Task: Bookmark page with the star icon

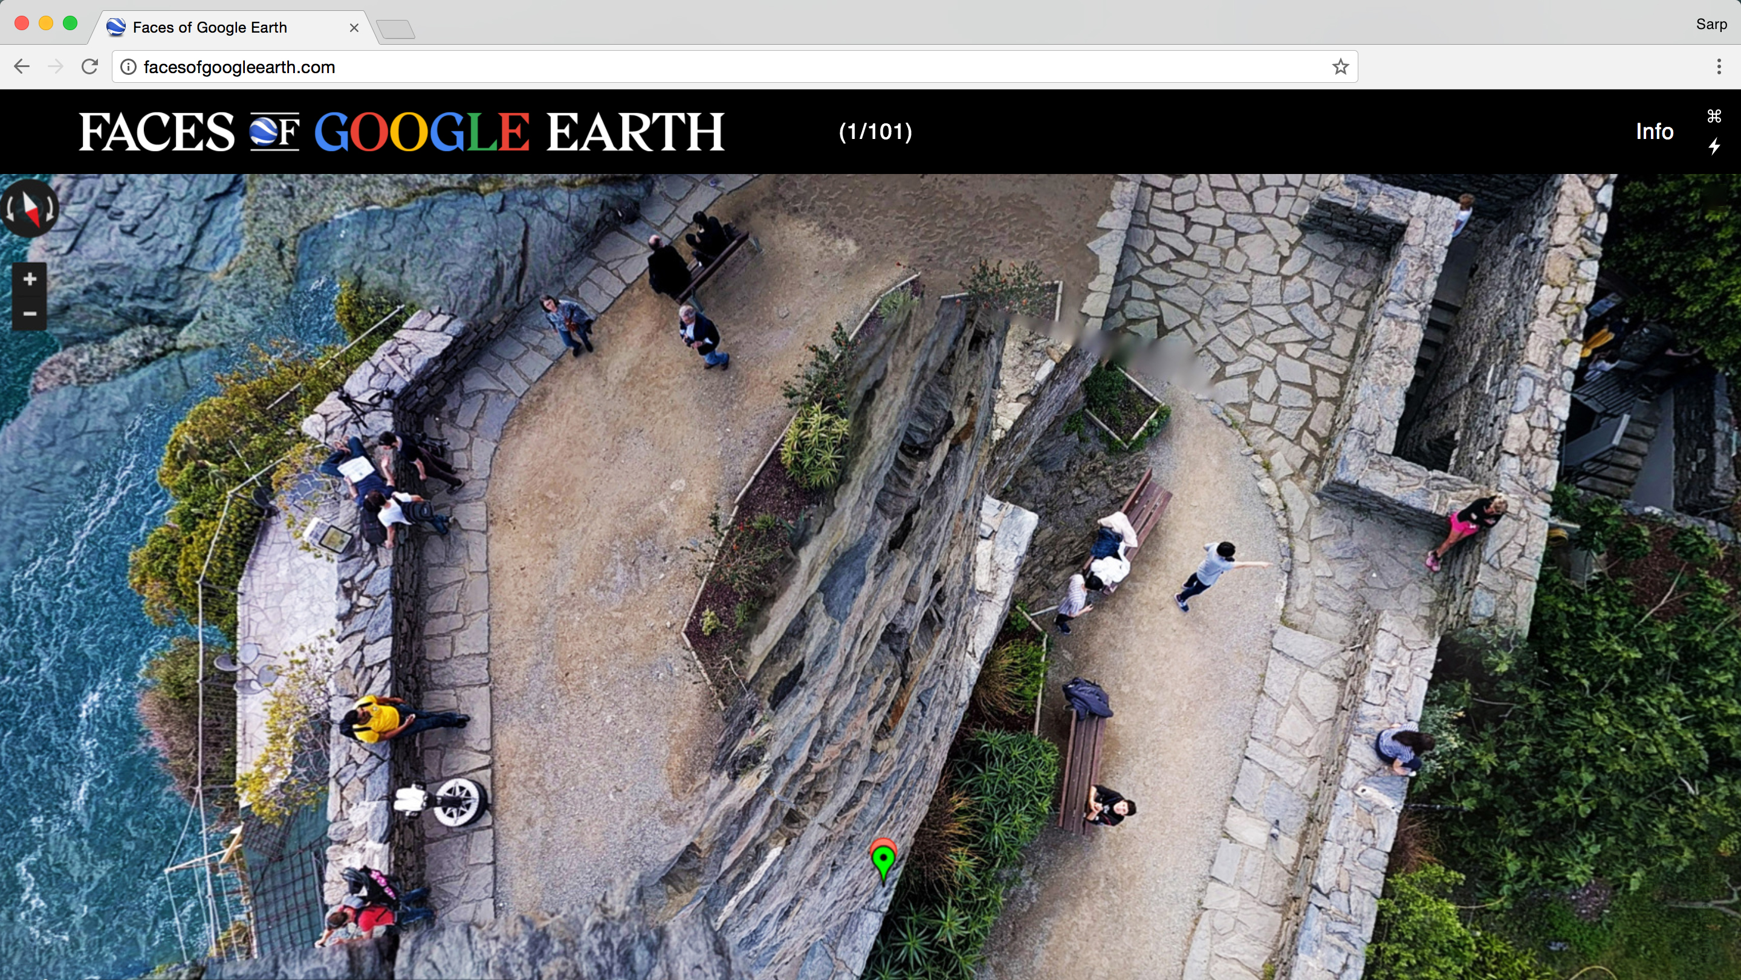Action: coord(1340,67)
